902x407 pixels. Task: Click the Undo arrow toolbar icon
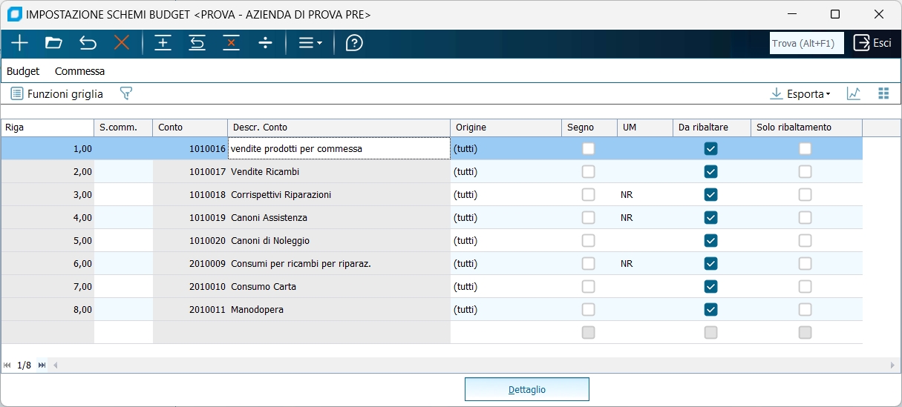88,43
